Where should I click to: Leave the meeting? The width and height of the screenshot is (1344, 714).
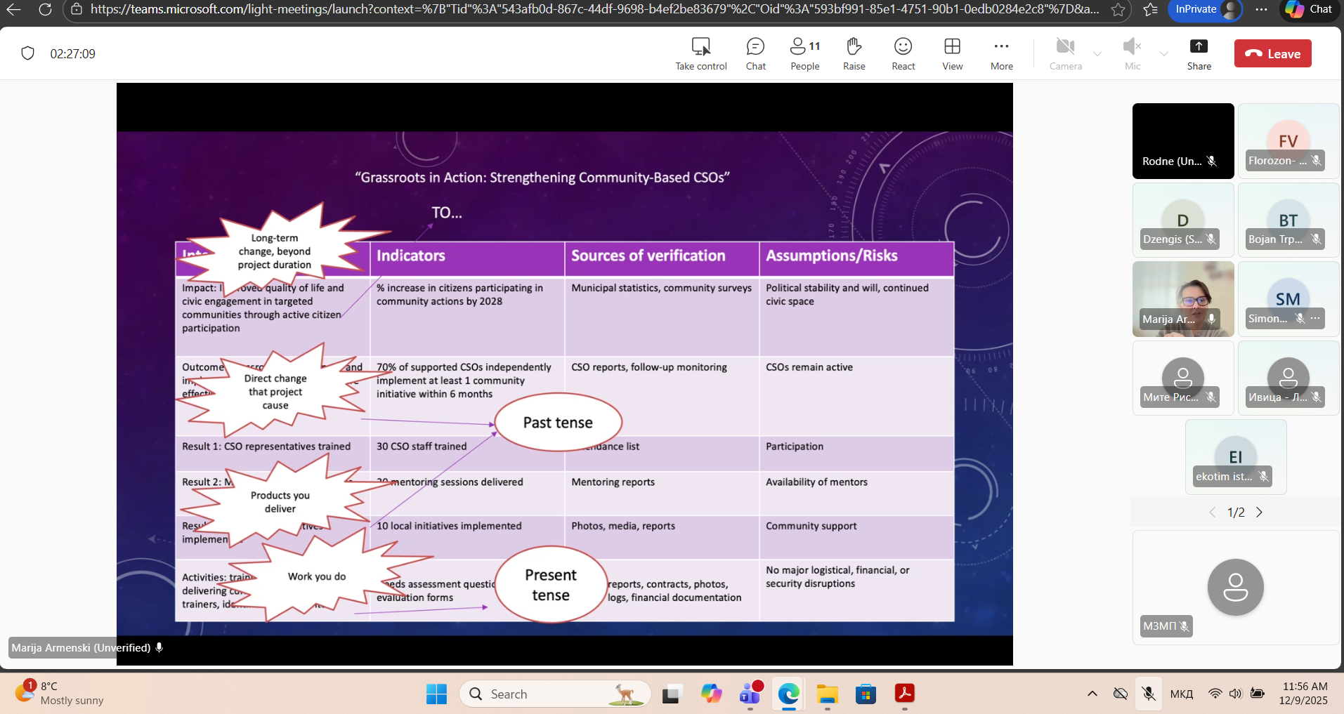click(1272, 54)
